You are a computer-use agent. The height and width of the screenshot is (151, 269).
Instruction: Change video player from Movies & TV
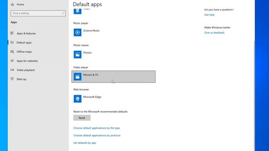click(113, 76)
